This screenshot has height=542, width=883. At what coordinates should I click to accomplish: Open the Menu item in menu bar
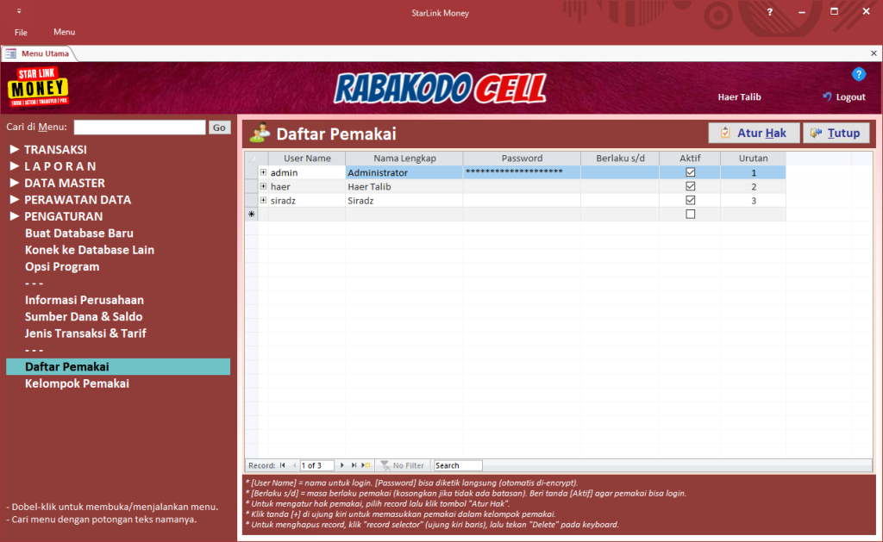[64, 32]
